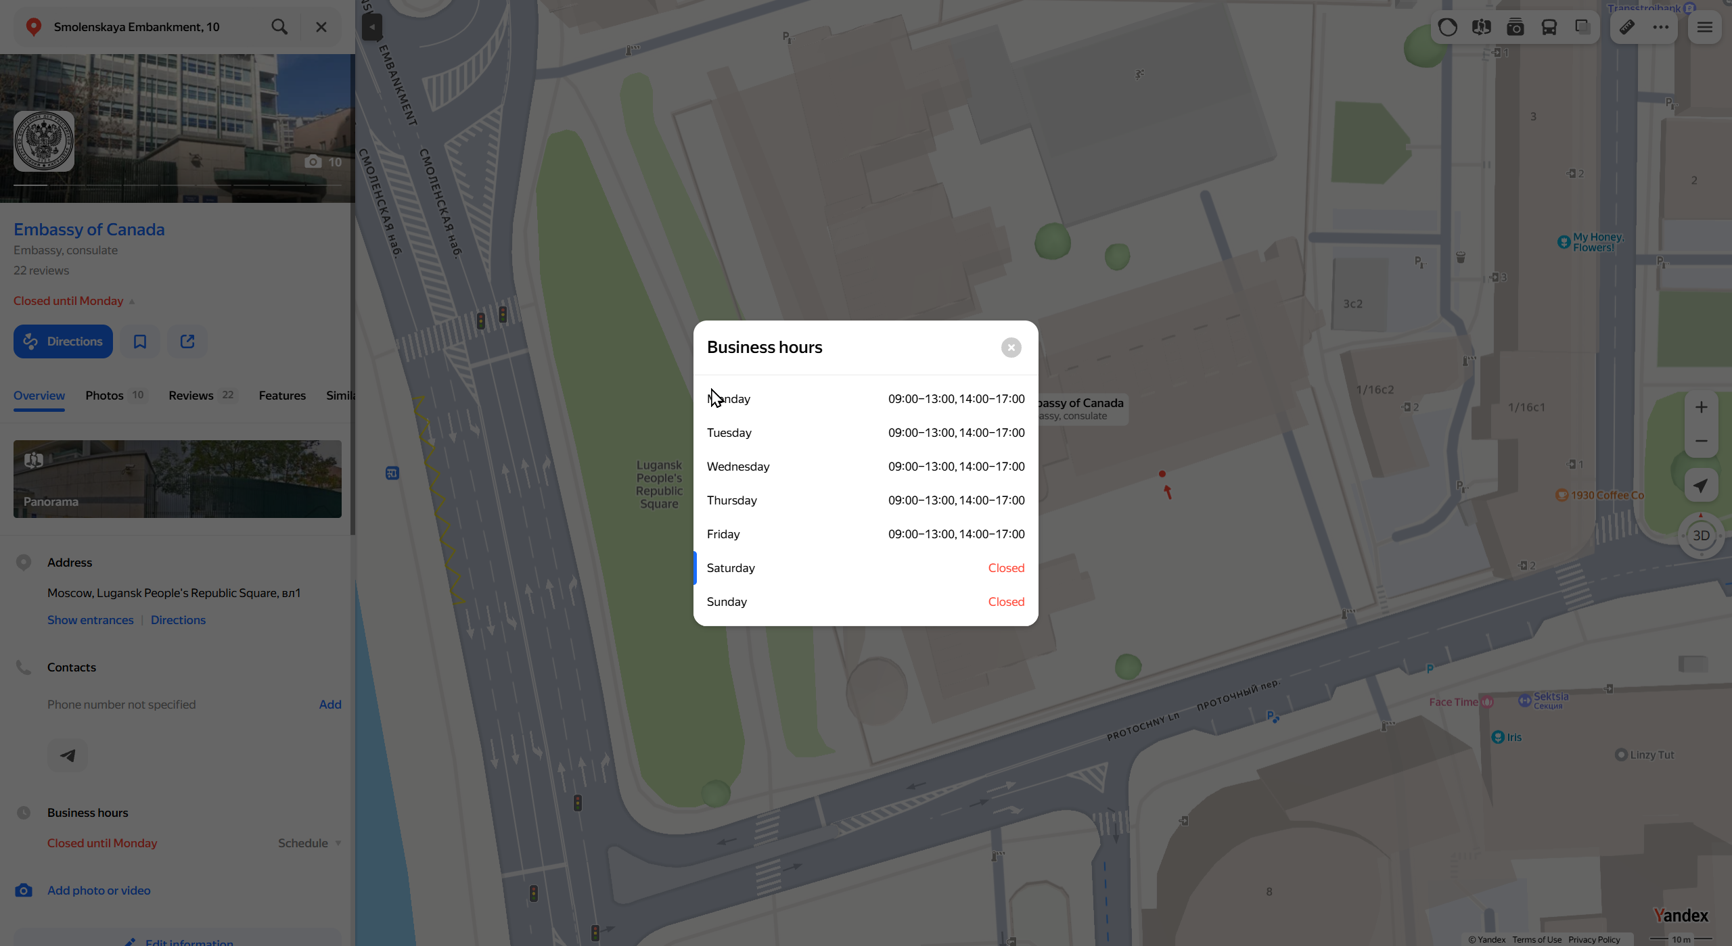1732x946 pixels.
Task: Click the Sektsia place marker
Action: (x=1543, y=700)
